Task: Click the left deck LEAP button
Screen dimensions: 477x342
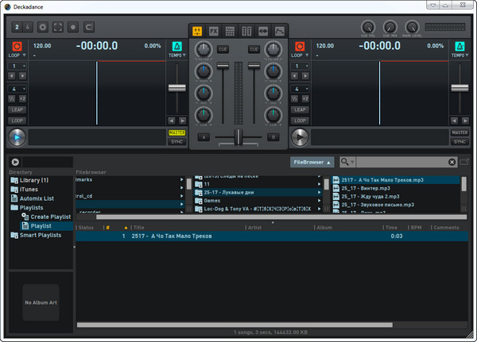Action: click(x=17, y=110)
